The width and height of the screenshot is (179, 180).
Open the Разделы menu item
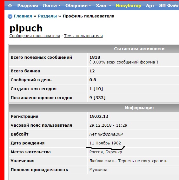(x=28, y=5)
